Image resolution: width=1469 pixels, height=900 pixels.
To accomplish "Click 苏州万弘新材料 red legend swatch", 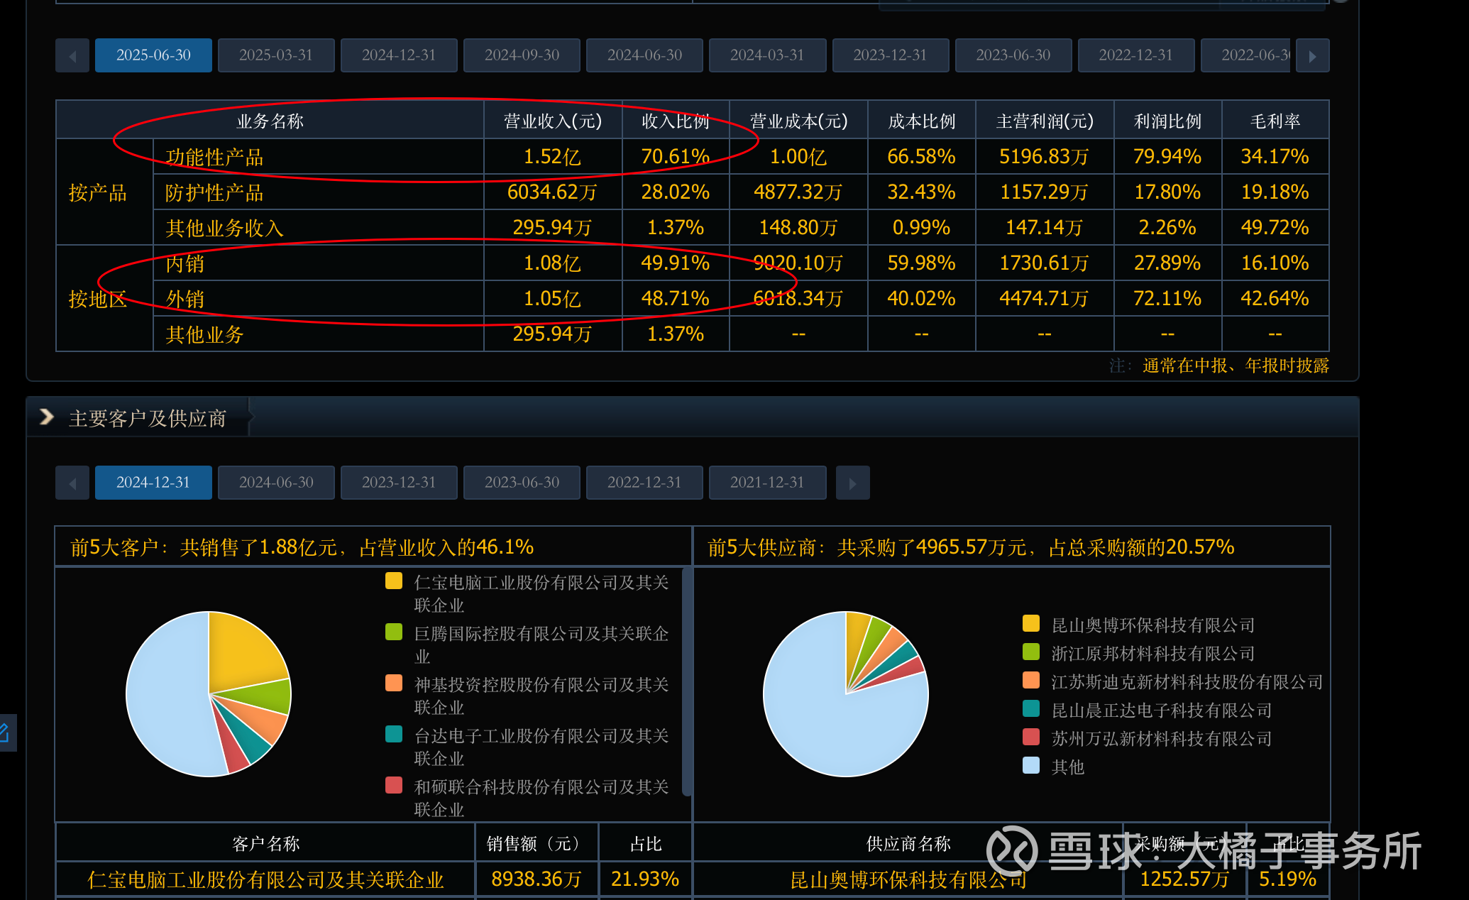I will click(1031, 737).
